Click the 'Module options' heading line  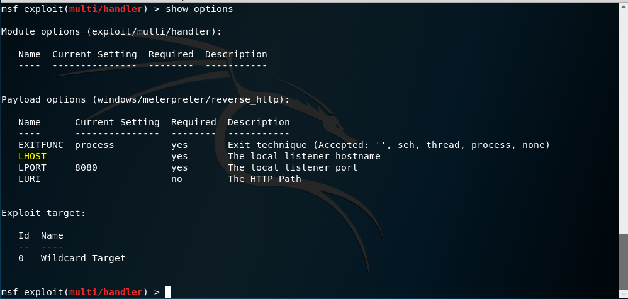point(111,31)
